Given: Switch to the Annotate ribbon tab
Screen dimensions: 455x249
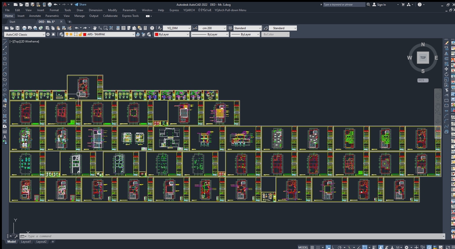Looking at the screenshot, I should tap(35, 16).
